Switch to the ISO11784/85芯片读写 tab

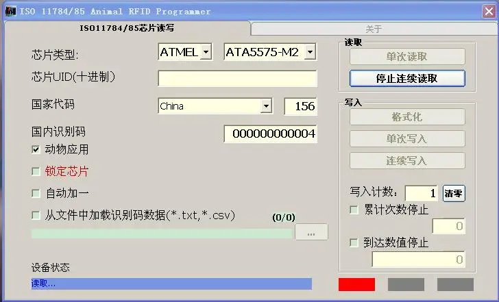pyautogui.click(x=127, y=28)
